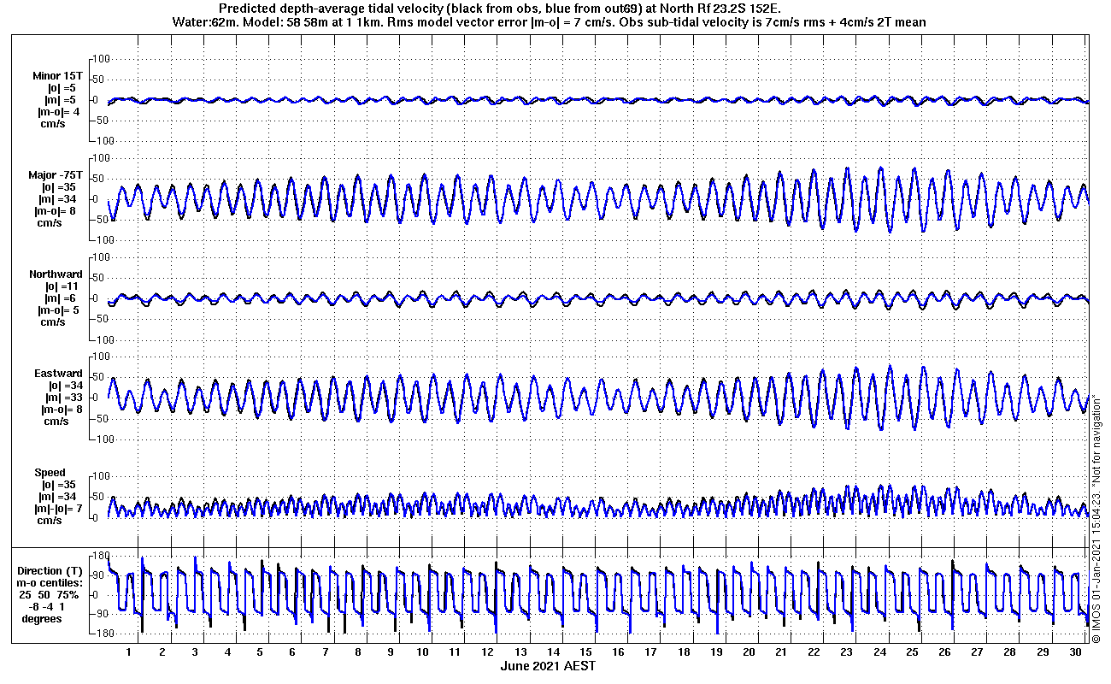Click the '|o| =11' value under Northward
Image resolution: width=1111 pixels, height=684 pixels.
point(61,286)
